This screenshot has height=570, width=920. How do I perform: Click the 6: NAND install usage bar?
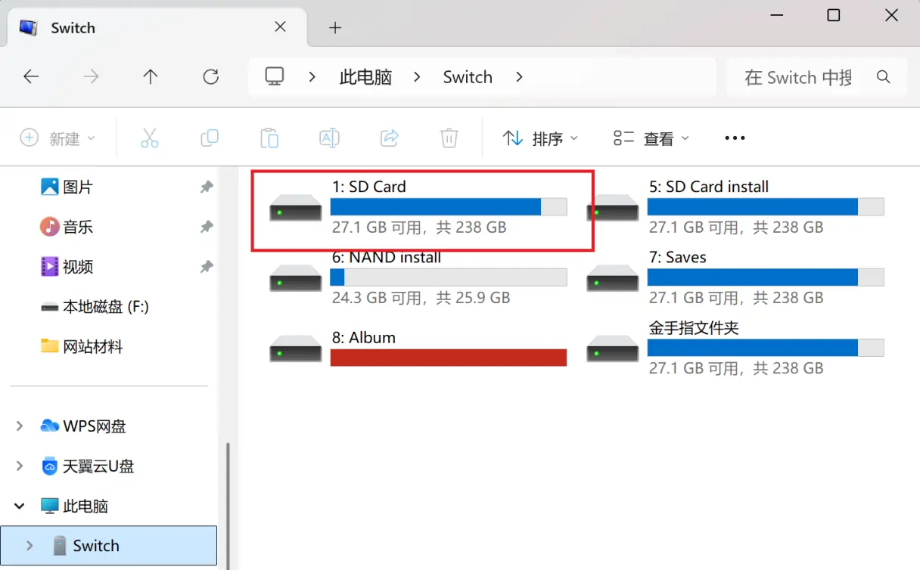[449, 277]
